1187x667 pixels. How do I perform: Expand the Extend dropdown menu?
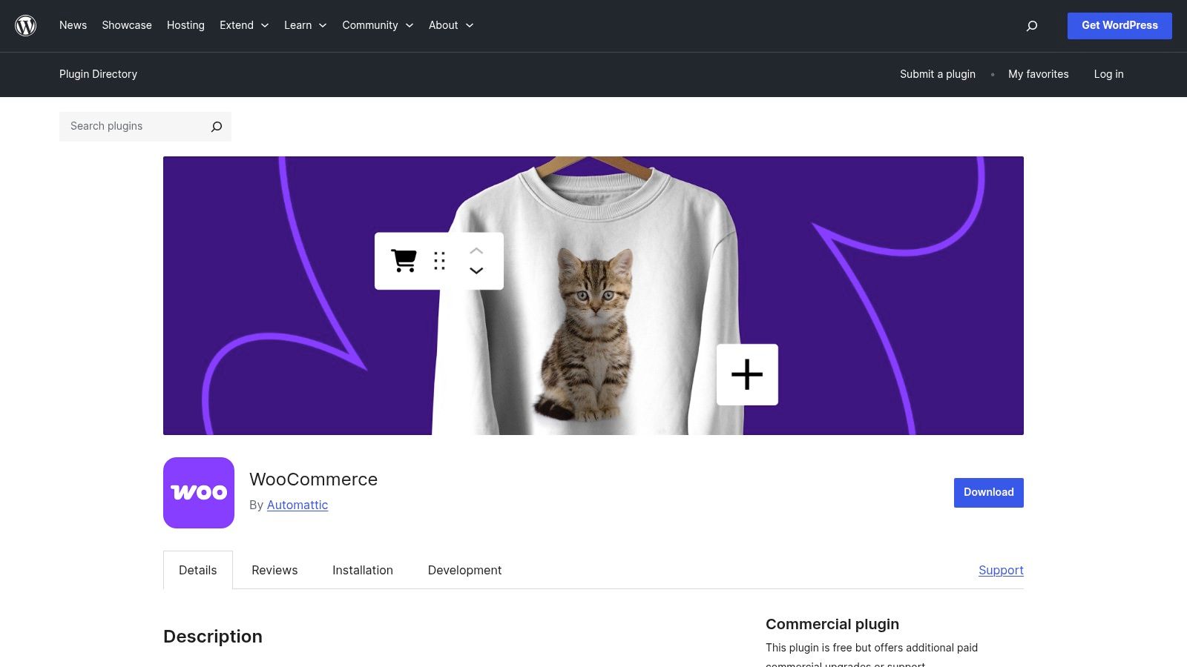(244, 25)
